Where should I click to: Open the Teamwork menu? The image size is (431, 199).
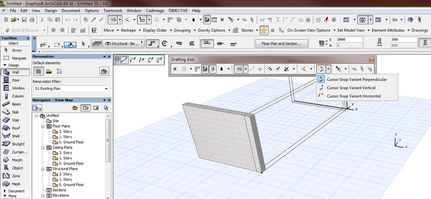pos(113,10)
